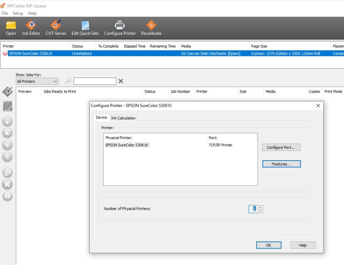The width and height of the screenshot is (344, 265).
Task: Open the Help menu
Action: click(x=32, y=13)
